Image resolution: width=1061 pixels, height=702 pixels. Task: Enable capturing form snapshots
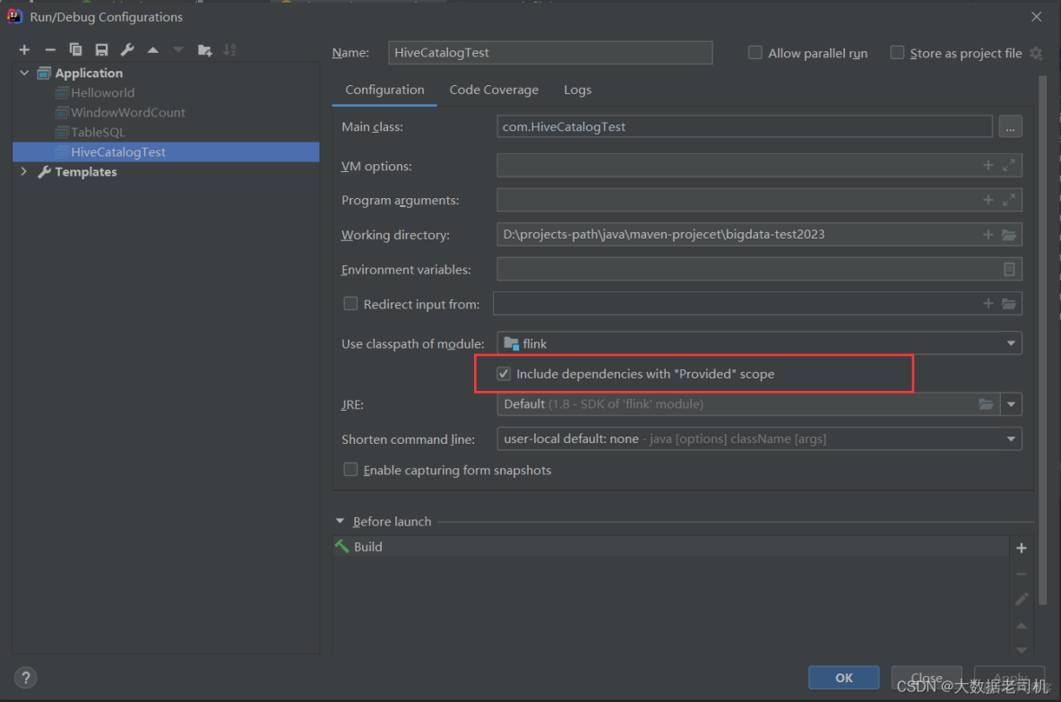tap(350, 470)
